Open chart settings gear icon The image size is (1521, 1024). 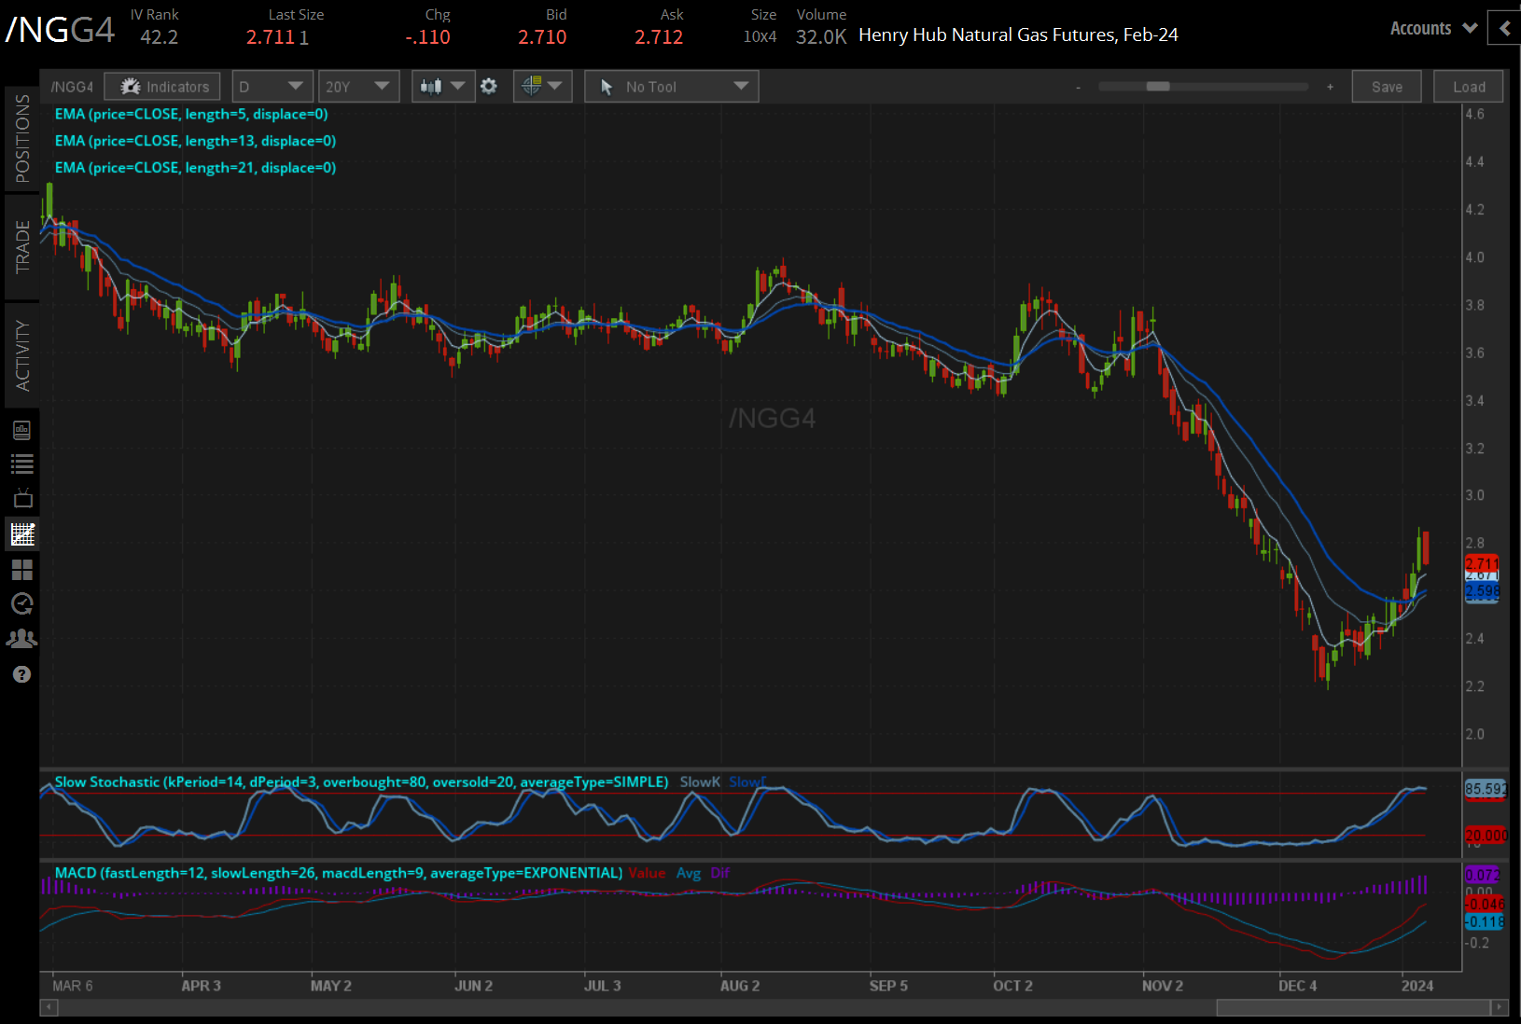pyautogui.click(x=489, y=87)
